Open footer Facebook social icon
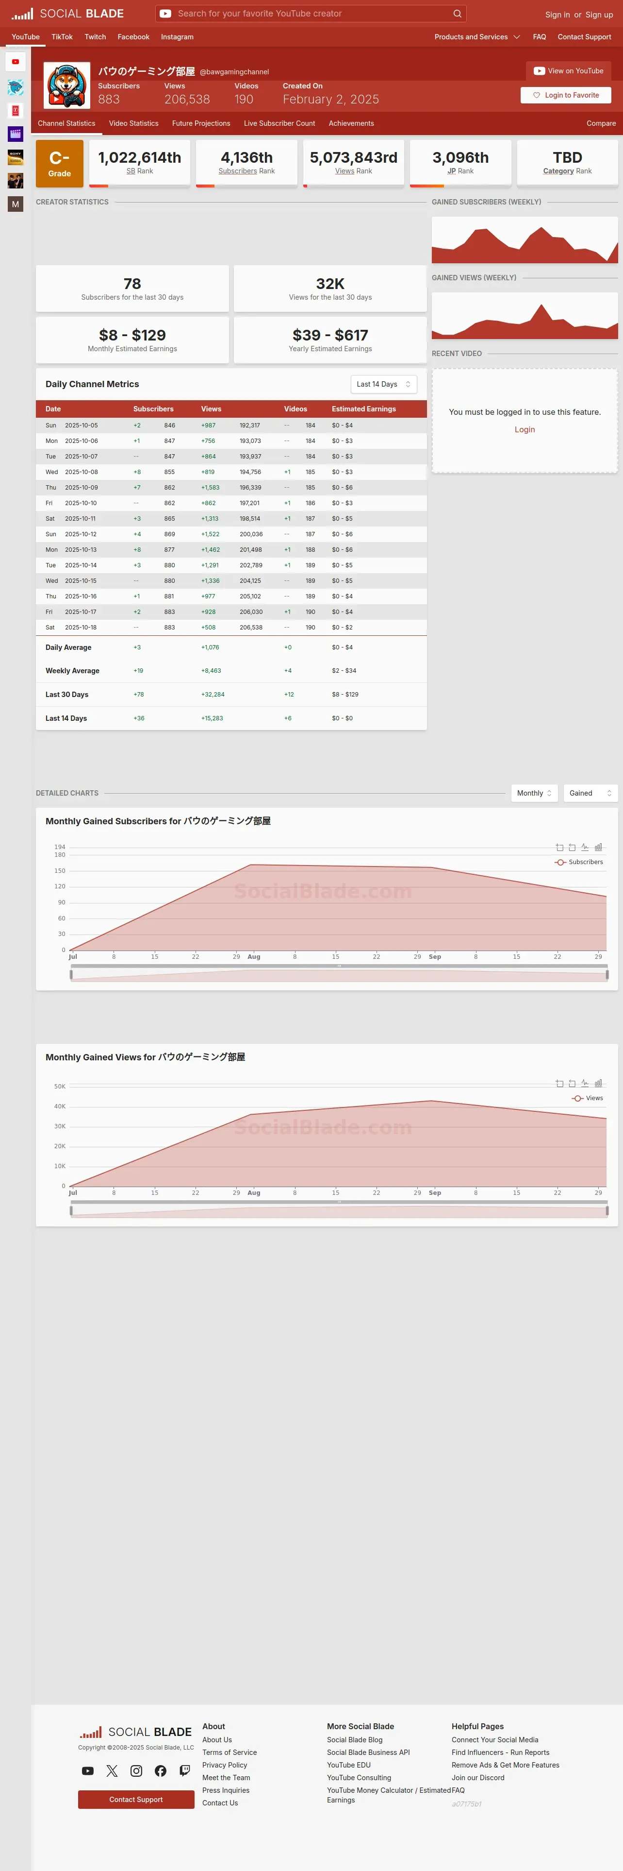This screenshot has width=623, height=1871. 160,1771
